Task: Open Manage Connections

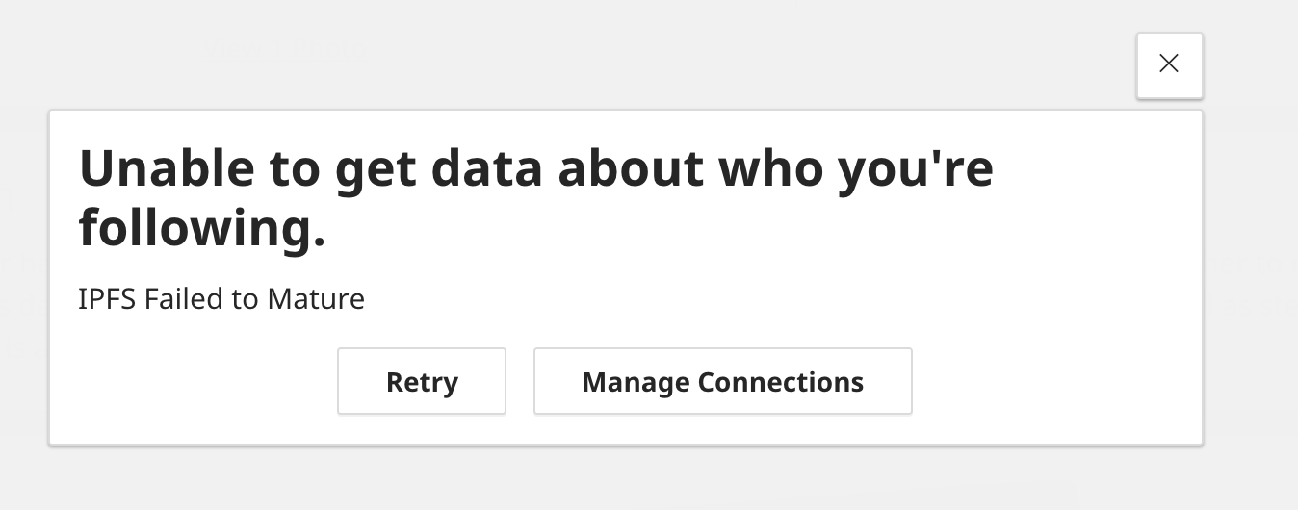Action: pos(722,382)
